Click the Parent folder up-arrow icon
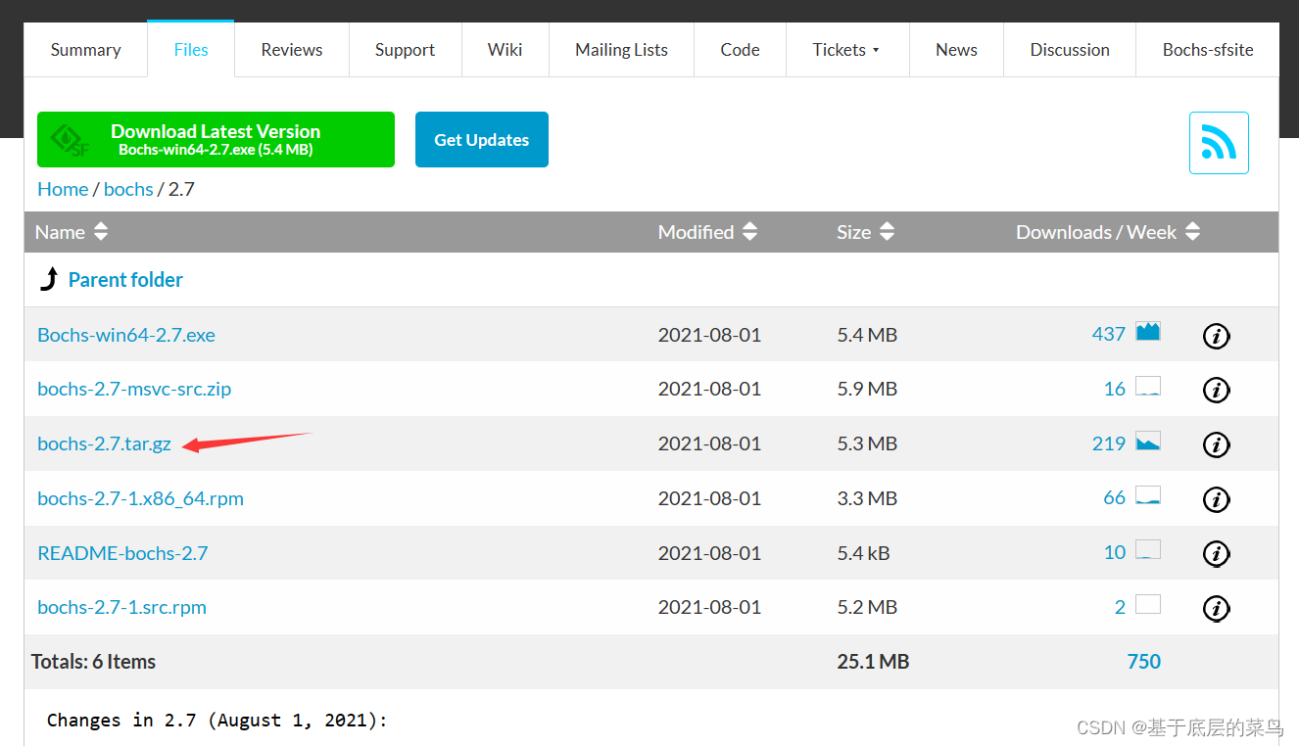 [48, 279]
